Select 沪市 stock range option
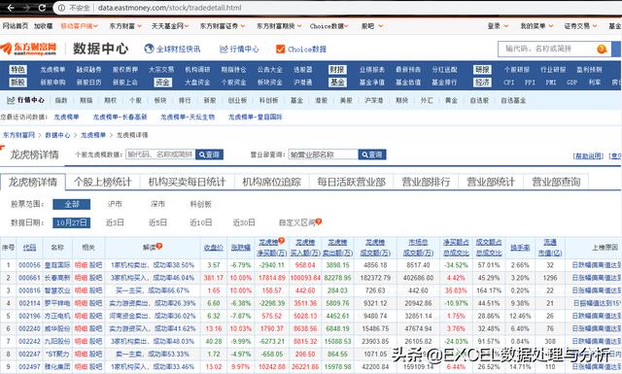The width and height of the screenshot is (622, 374). [x=115, y=204]
